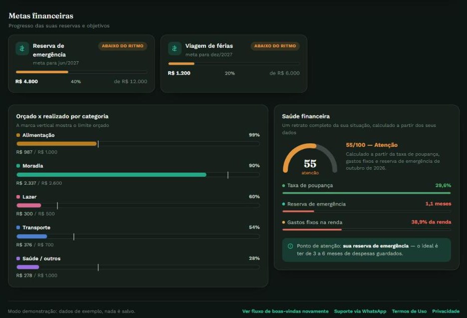The width and height of the screenshot is (467, 318).
Task: Click the 'R$ 1.200' saved amount
Action: click(x=179, y=73)
